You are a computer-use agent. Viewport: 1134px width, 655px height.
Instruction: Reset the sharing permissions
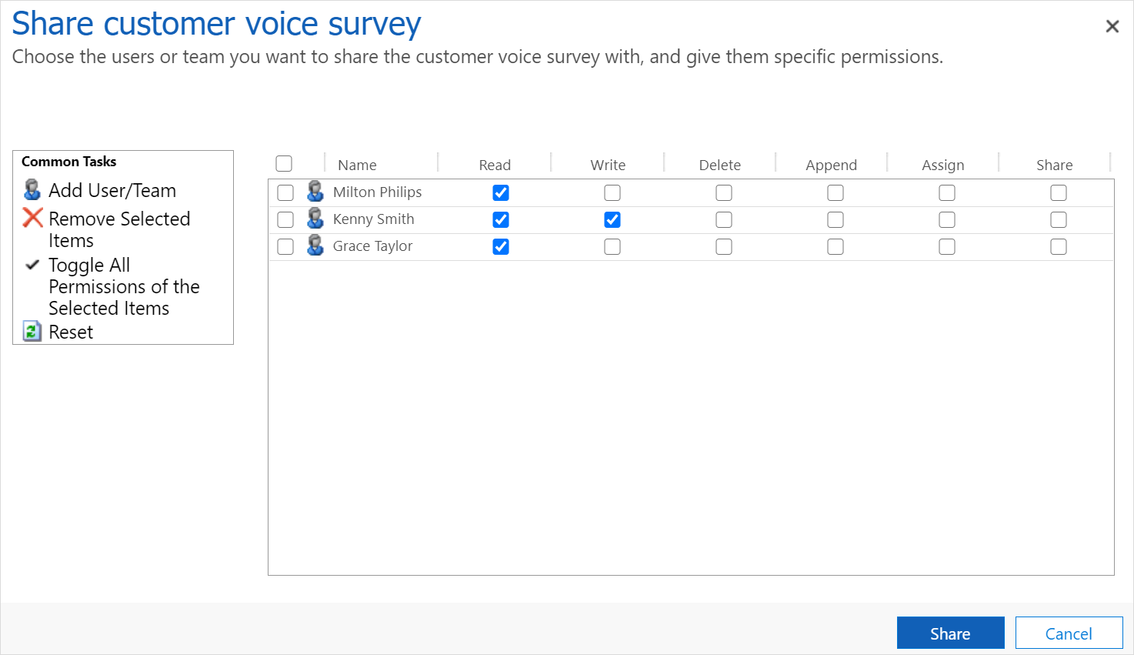tap(71, 332)
